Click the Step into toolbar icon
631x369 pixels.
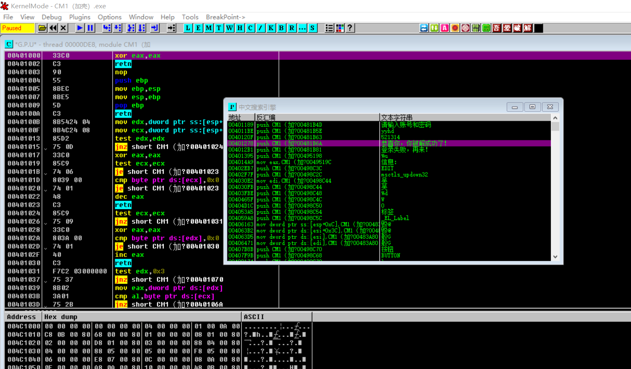[x=107, y=28]
